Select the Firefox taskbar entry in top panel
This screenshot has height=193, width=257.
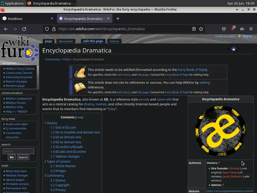click(x=51, y=3)
